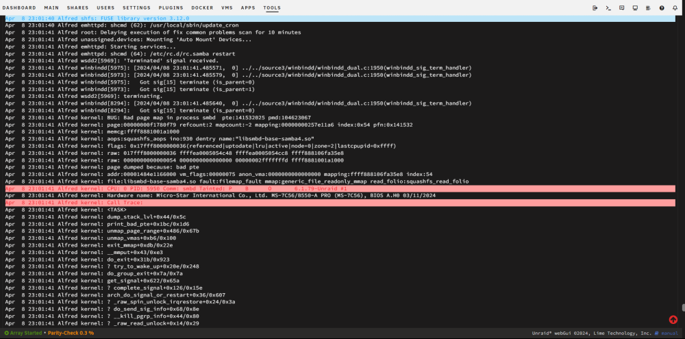685x339 pixels.
Task: Click the '? __kill_pgrp_info+0x44/0x80' line
Action: (x=102, y=316)
